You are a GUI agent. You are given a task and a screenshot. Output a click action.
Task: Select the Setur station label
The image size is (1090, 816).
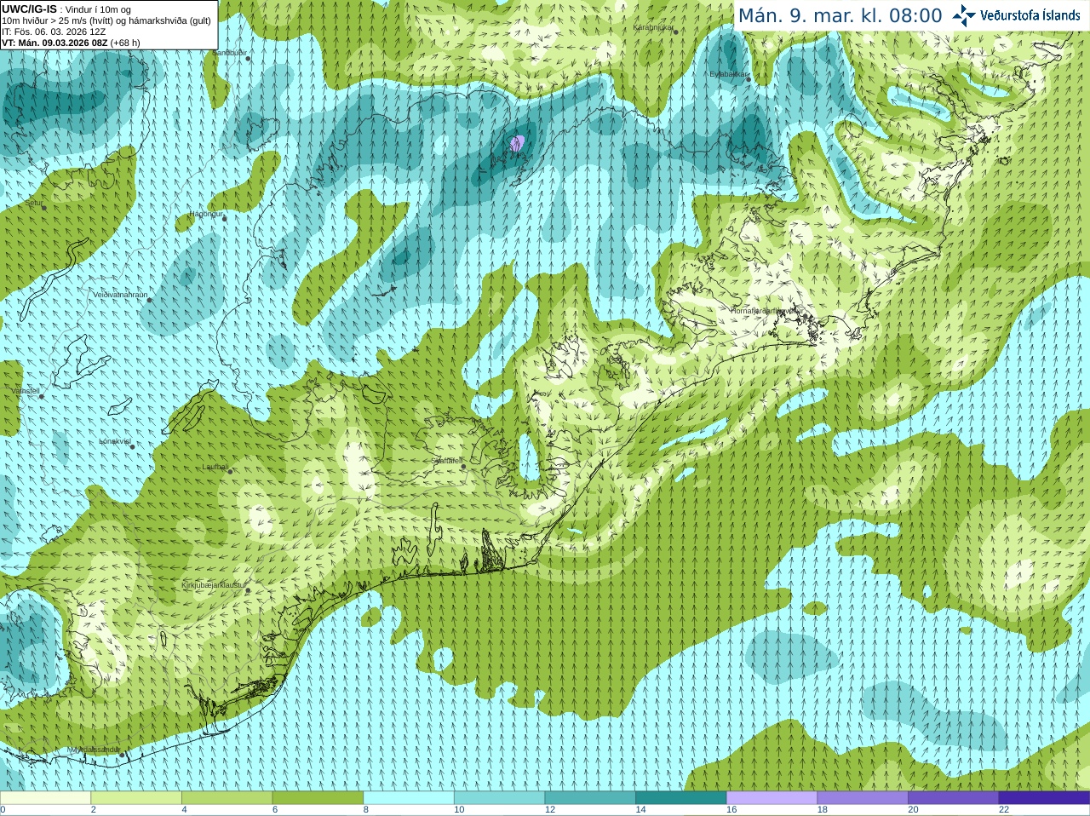(x=33, y=203)
